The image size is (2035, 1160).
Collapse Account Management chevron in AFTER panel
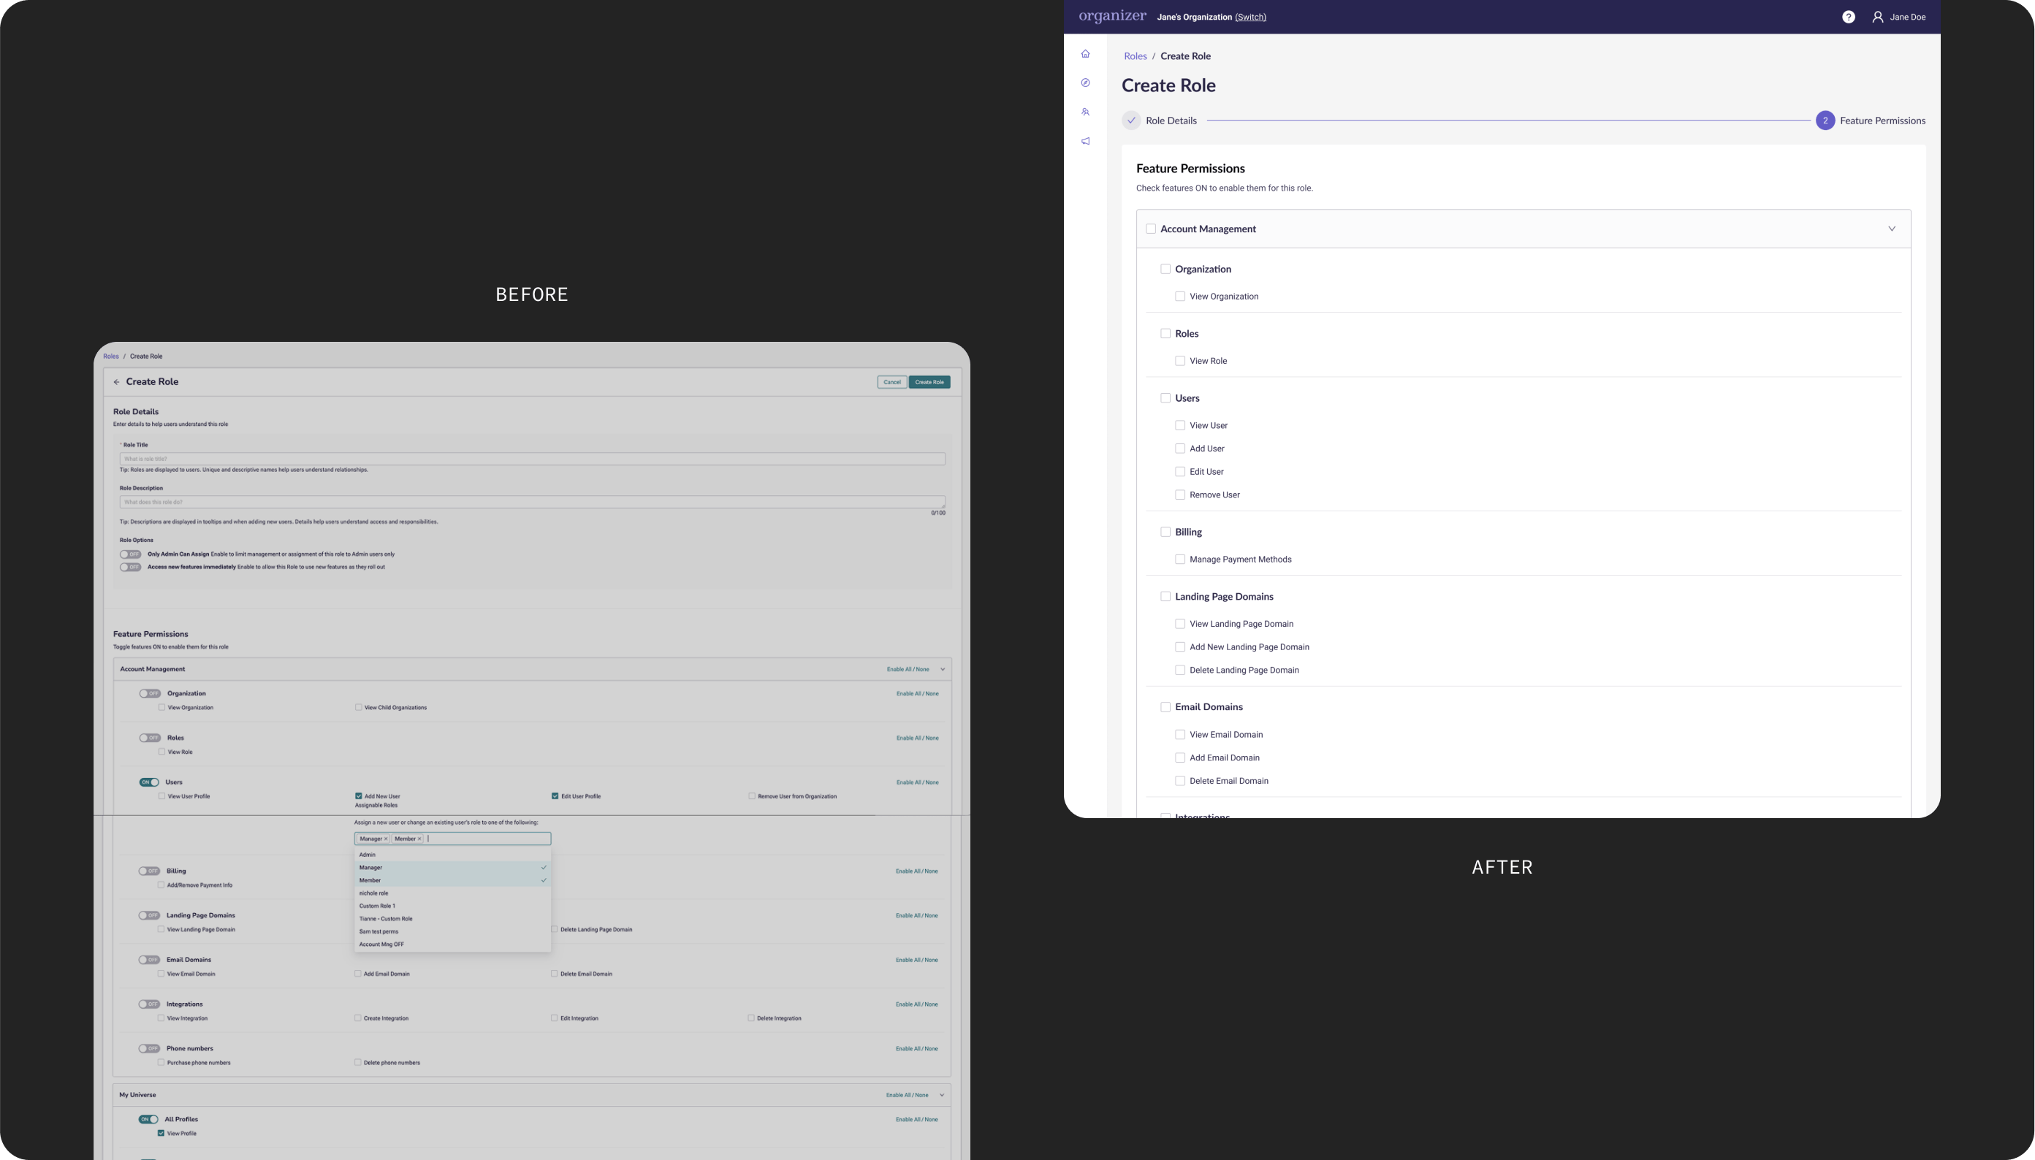[x=1891, y=229]
